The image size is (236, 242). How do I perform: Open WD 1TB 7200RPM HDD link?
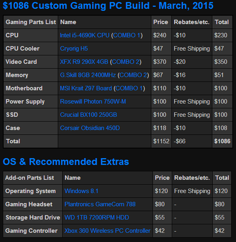pyautogui.click(x=97, y=218)
